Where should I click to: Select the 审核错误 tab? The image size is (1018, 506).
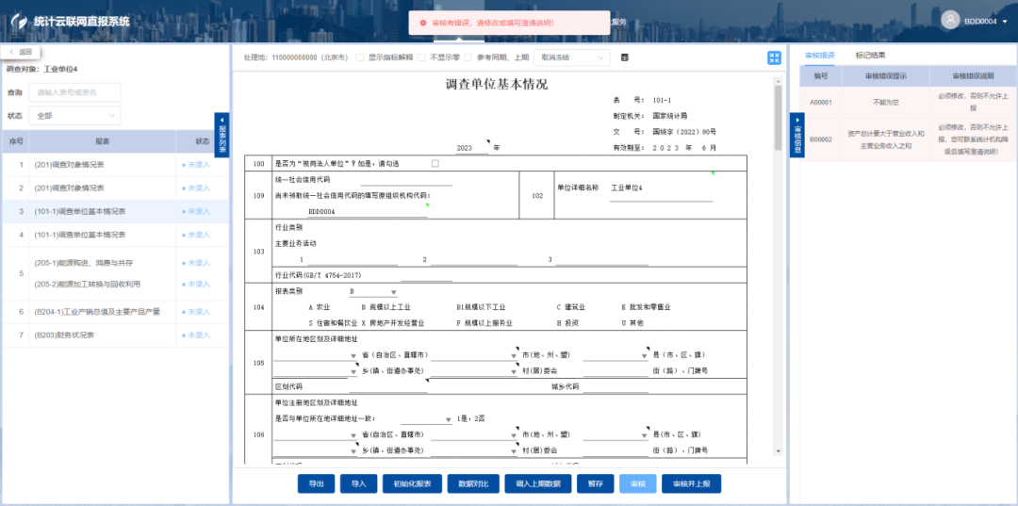(819, 55)
